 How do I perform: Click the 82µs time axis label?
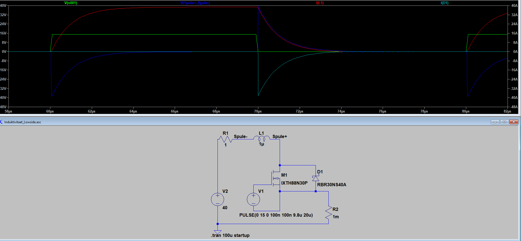click(x=508, y=111)
